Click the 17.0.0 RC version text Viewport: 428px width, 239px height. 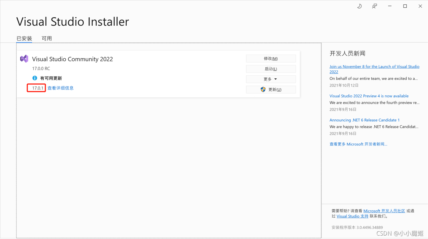click(41, 69)
